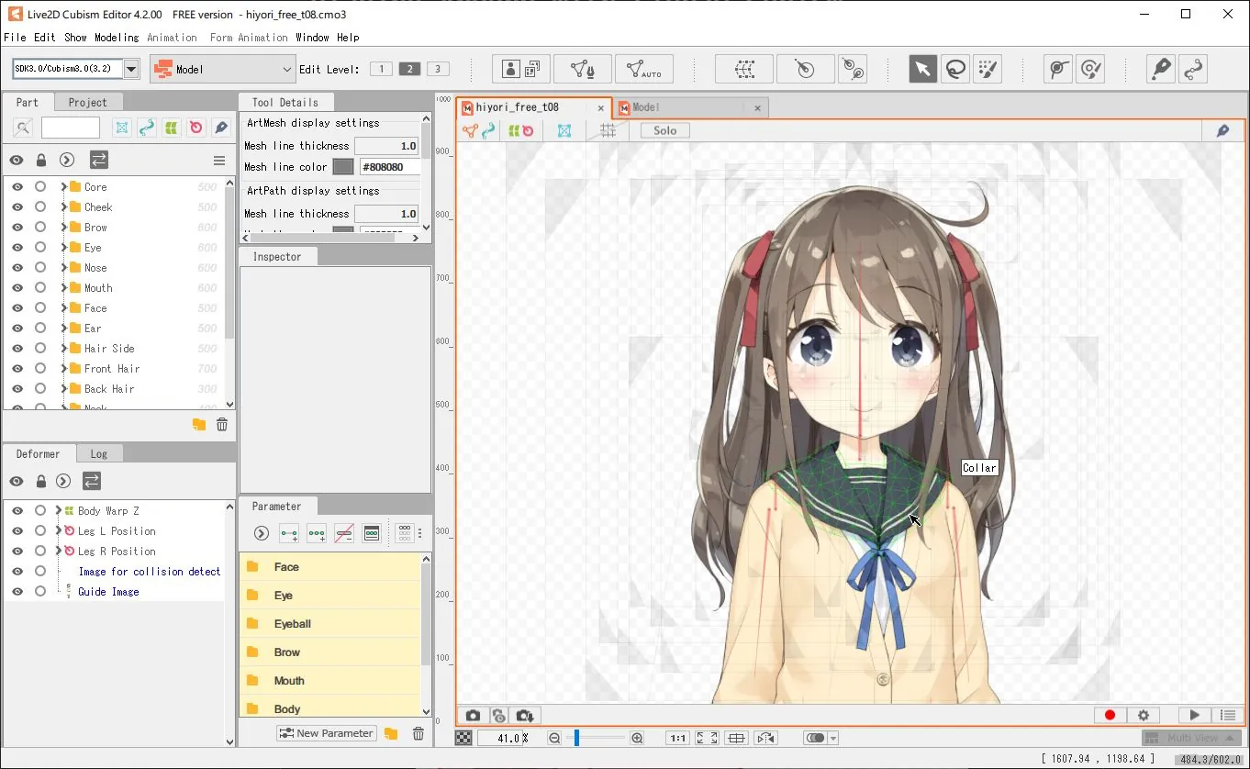The image size is (1250, 769).
Task: Choose the brush selection tool in toolbar
Action: [988, 69]
